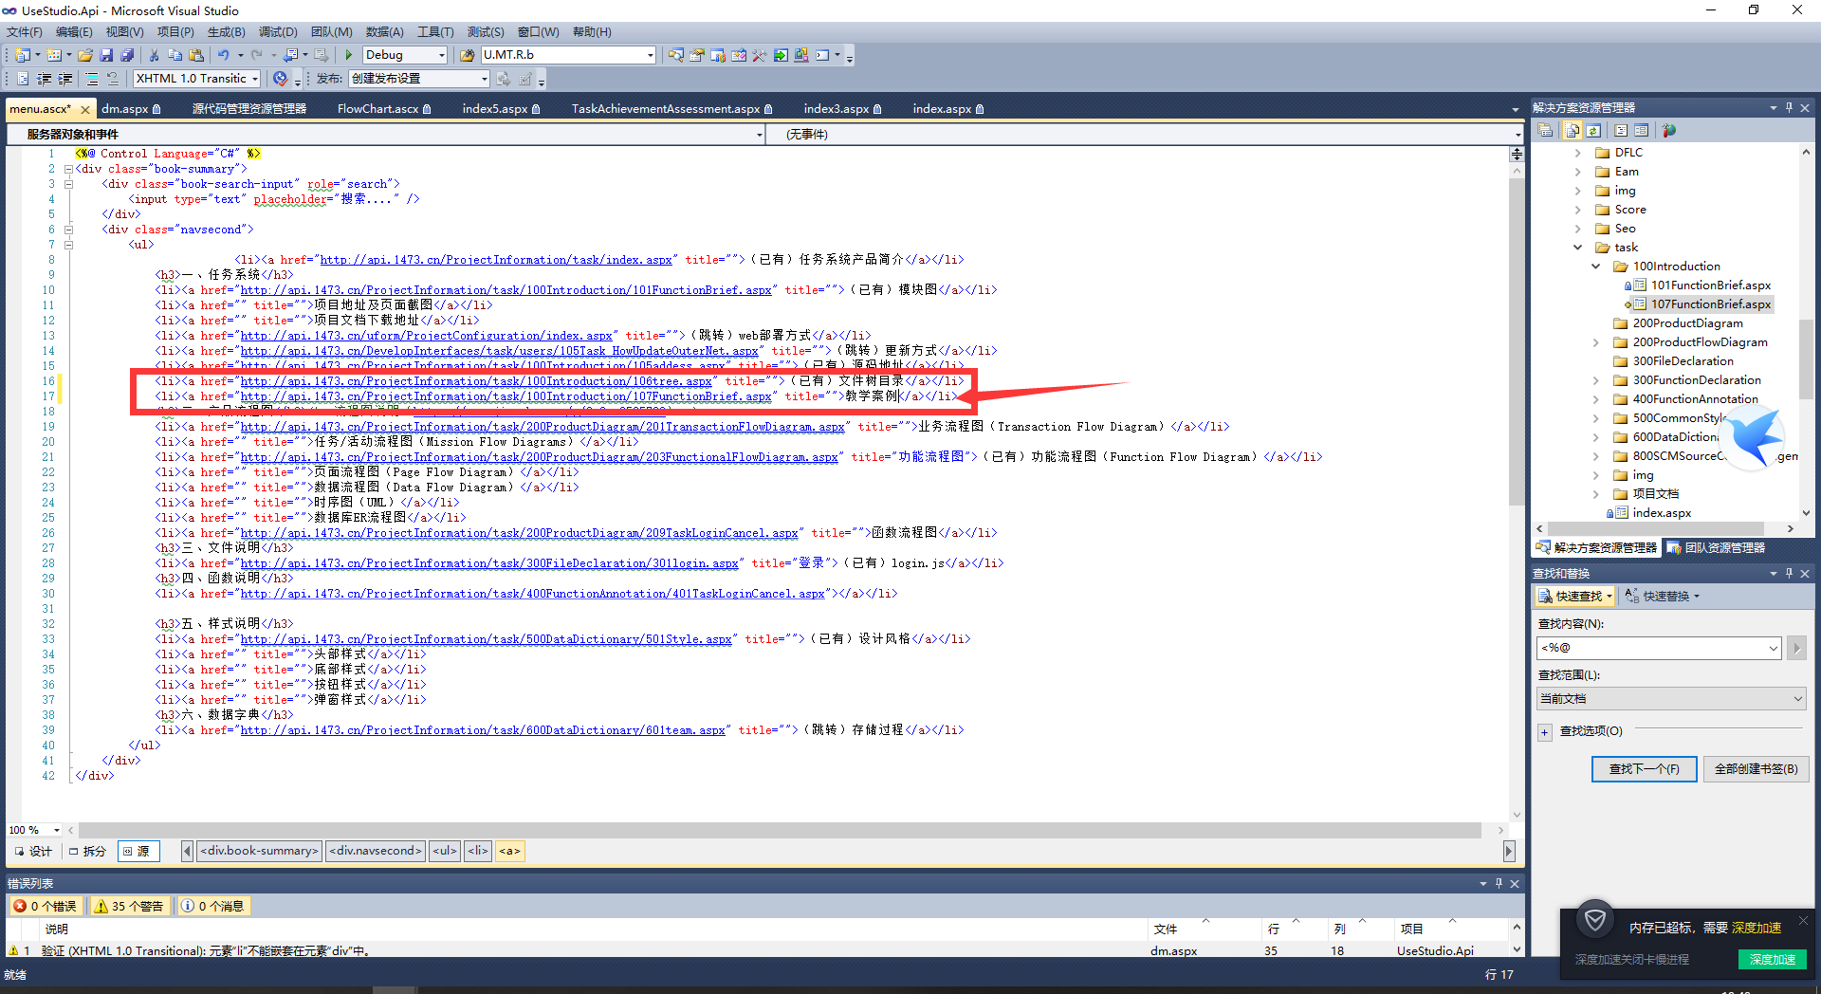The height and width of the screenshot is (994, 1821).
Task: Expand the 查找选项 plus expander
Action: click(x=1545, y=731)
